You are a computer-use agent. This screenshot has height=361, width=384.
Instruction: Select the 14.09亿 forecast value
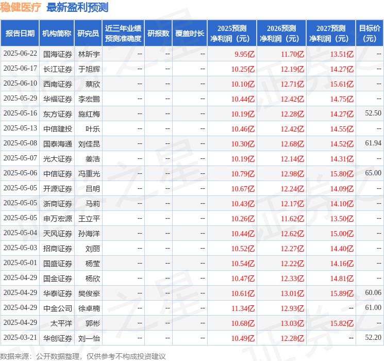coord(342,189)
